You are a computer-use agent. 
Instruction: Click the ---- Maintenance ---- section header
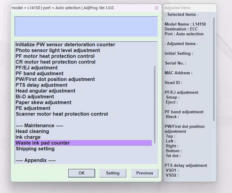click(39, 125)
